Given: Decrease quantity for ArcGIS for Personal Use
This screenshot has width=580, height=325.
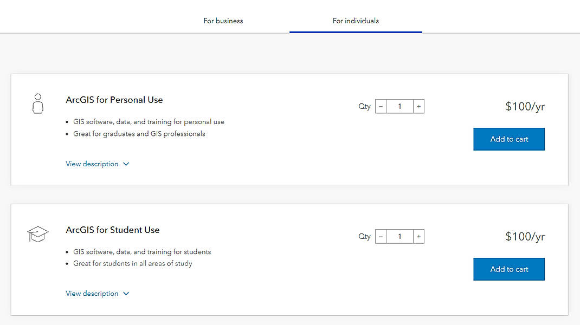Looking at the screenshot, I should coord(381,107).
